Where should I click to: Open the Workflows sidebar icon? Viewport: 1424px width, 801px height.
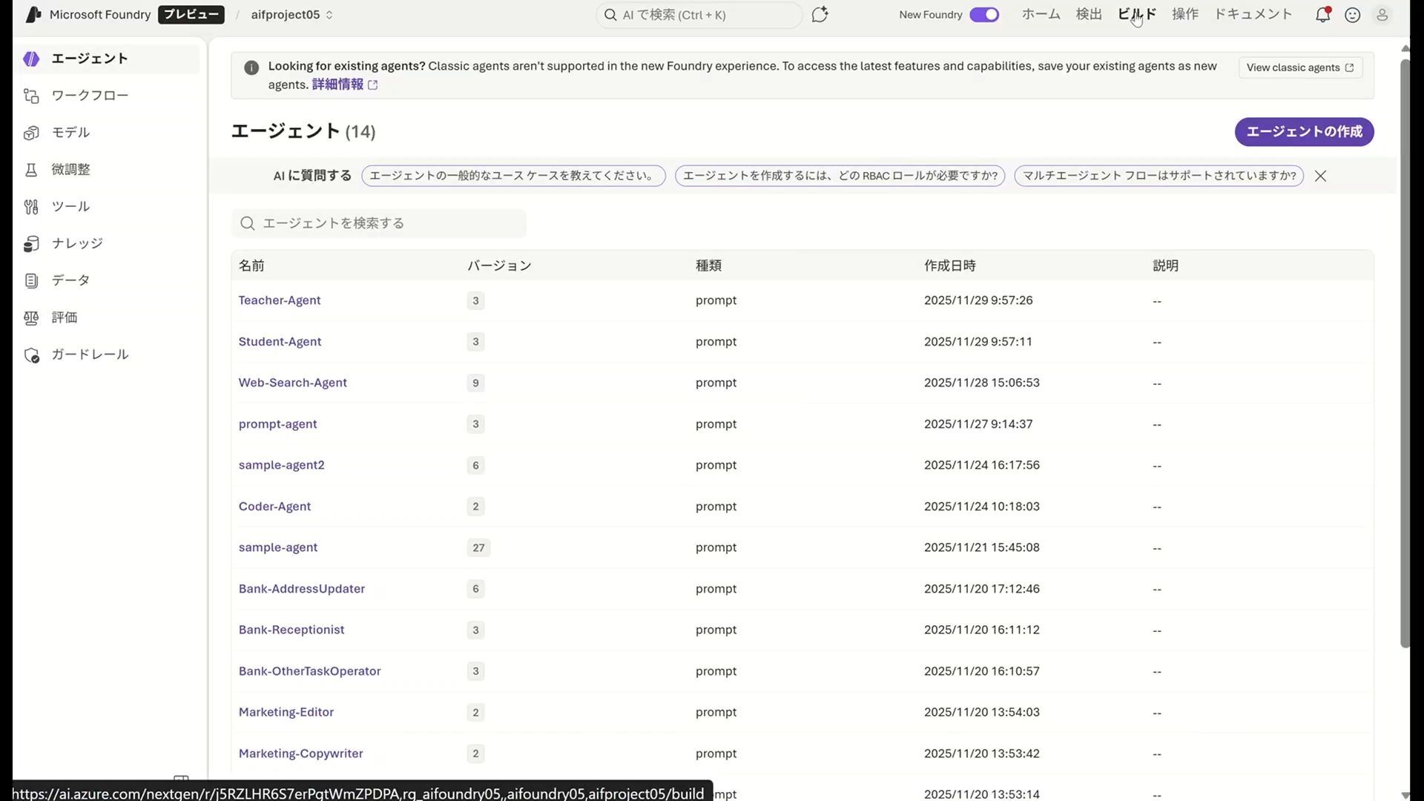tap(31, 96)
